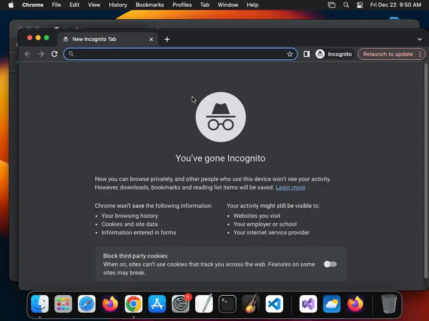The width and height of the screenshot is (429, 321).
Task: Click 'Your internet service provider' list item
Action: click(271, 232)
